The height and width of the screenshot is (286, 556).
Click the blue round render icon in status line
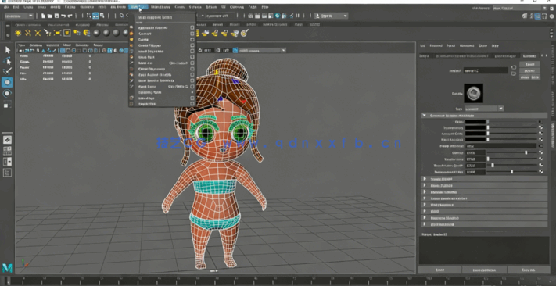click(278, 16)
